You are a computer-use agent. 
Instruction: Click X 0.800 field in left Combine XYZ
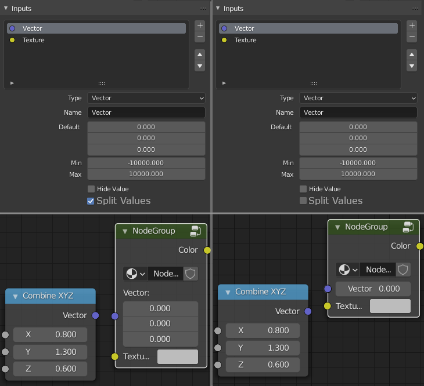coord(51,335)
